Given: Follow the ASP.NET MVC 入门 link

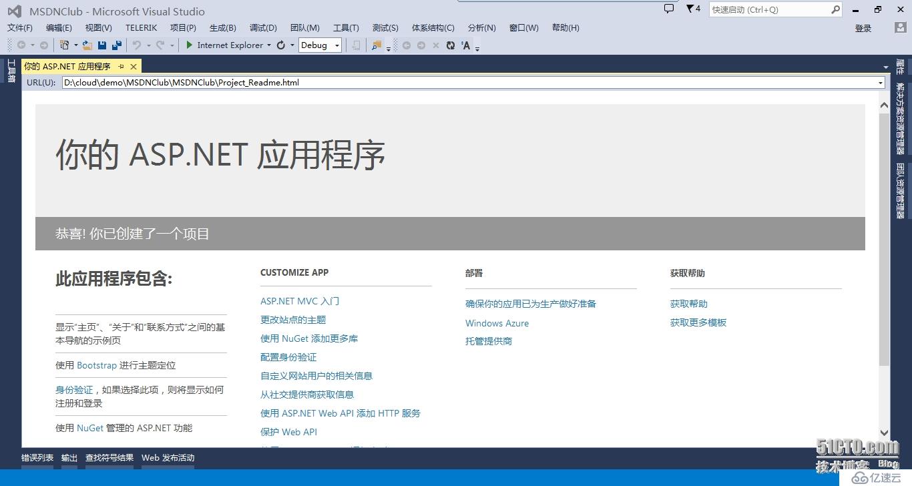Looking at the screenshot, I should pos(300,301).
